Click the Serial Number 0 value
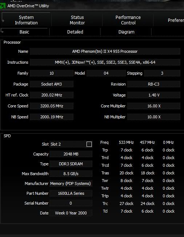184x237 pixels. pos(71,203)
